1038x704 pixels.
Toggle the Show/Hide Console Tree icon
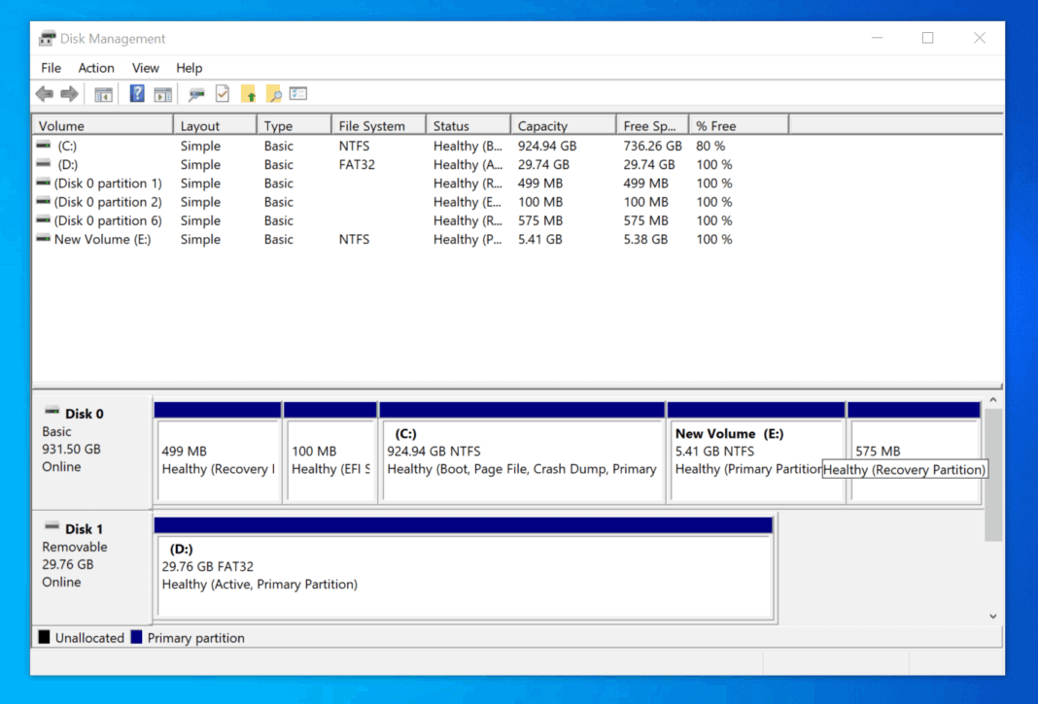tap(103, 93)
